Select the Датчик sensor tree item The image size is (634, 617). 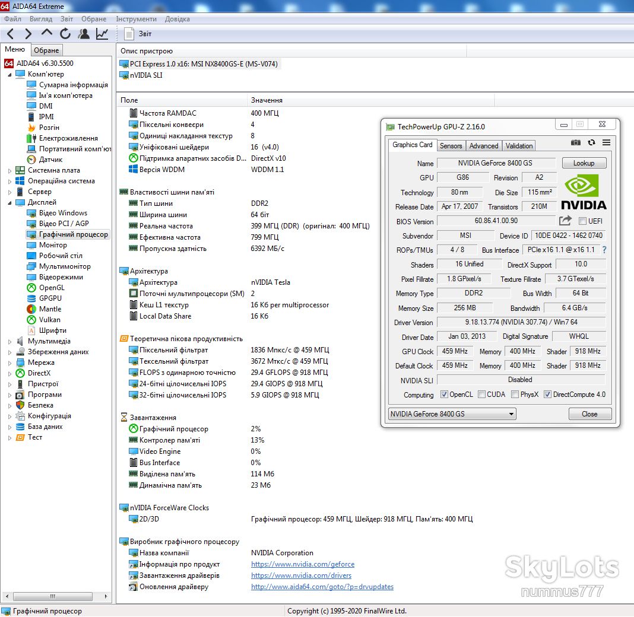tap(45, 160)
